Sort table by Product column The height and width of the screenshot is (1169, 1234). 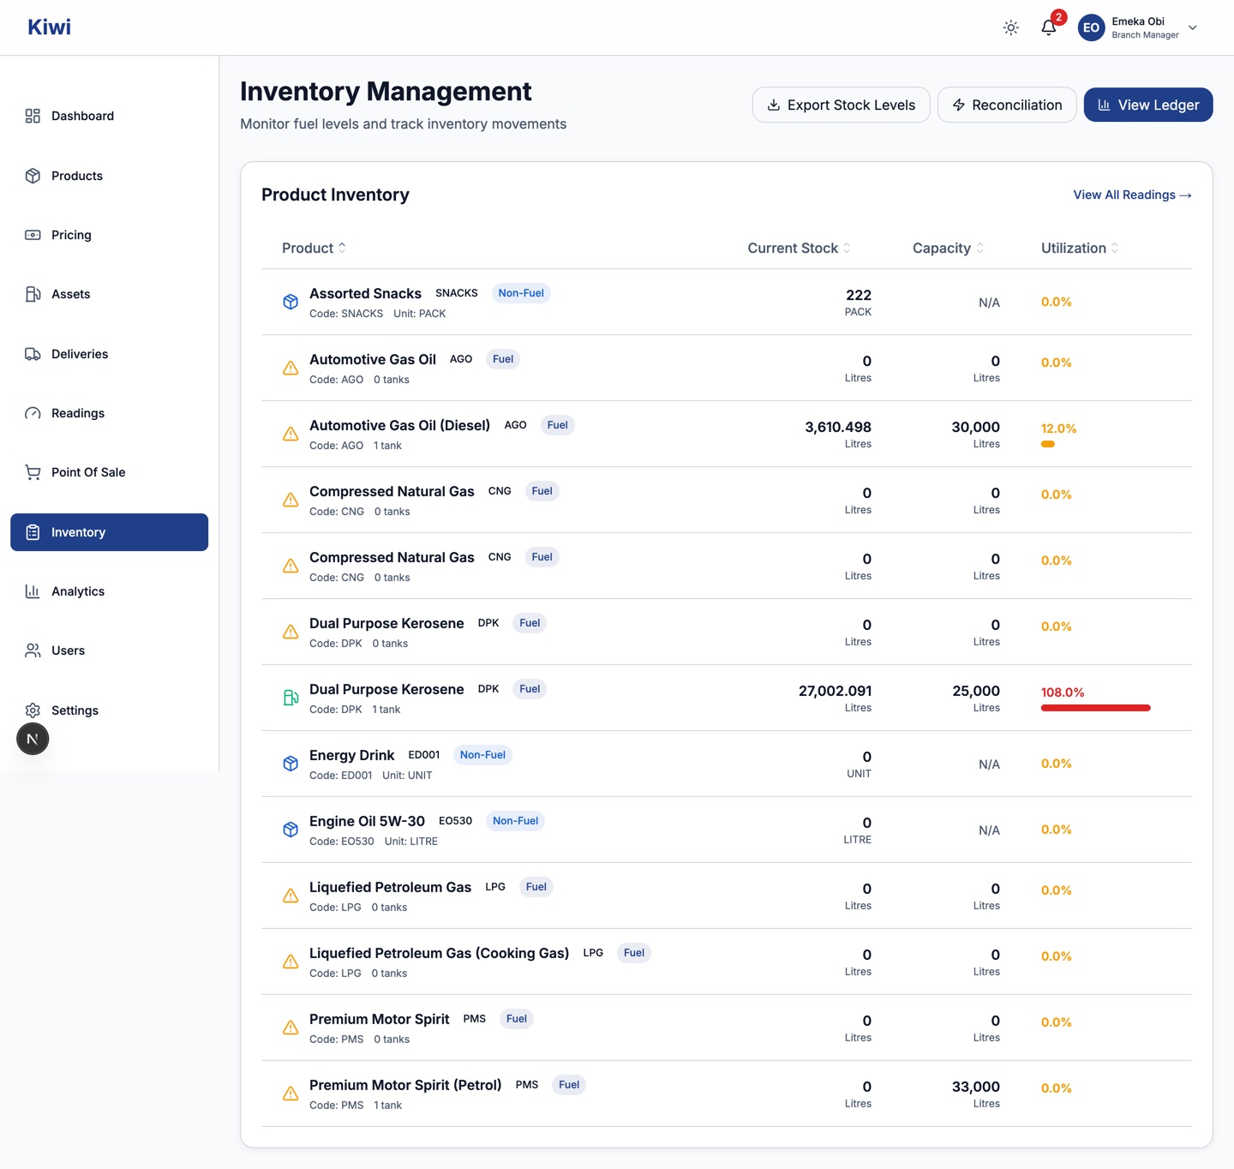point(314,248)
